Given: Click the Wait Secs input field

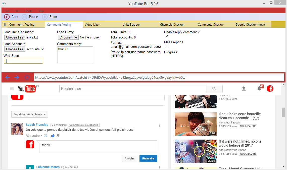Looking at the screenshot, I should [23, 61].
